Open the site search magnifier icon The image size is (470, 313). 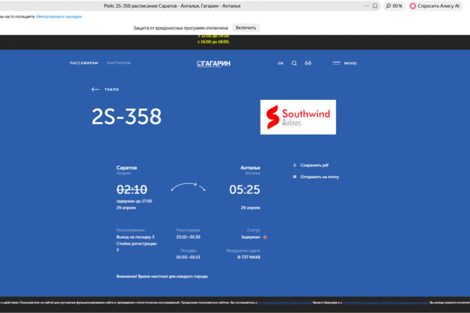click(x=294, y=63)
